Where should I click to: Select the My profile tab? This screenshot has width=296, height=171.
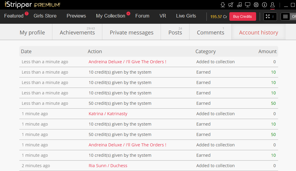click(x=32, y=33)
